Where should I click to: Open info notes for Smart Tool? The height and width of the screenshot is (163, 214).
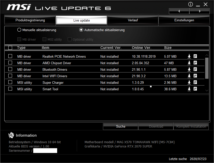pos(195,89)
